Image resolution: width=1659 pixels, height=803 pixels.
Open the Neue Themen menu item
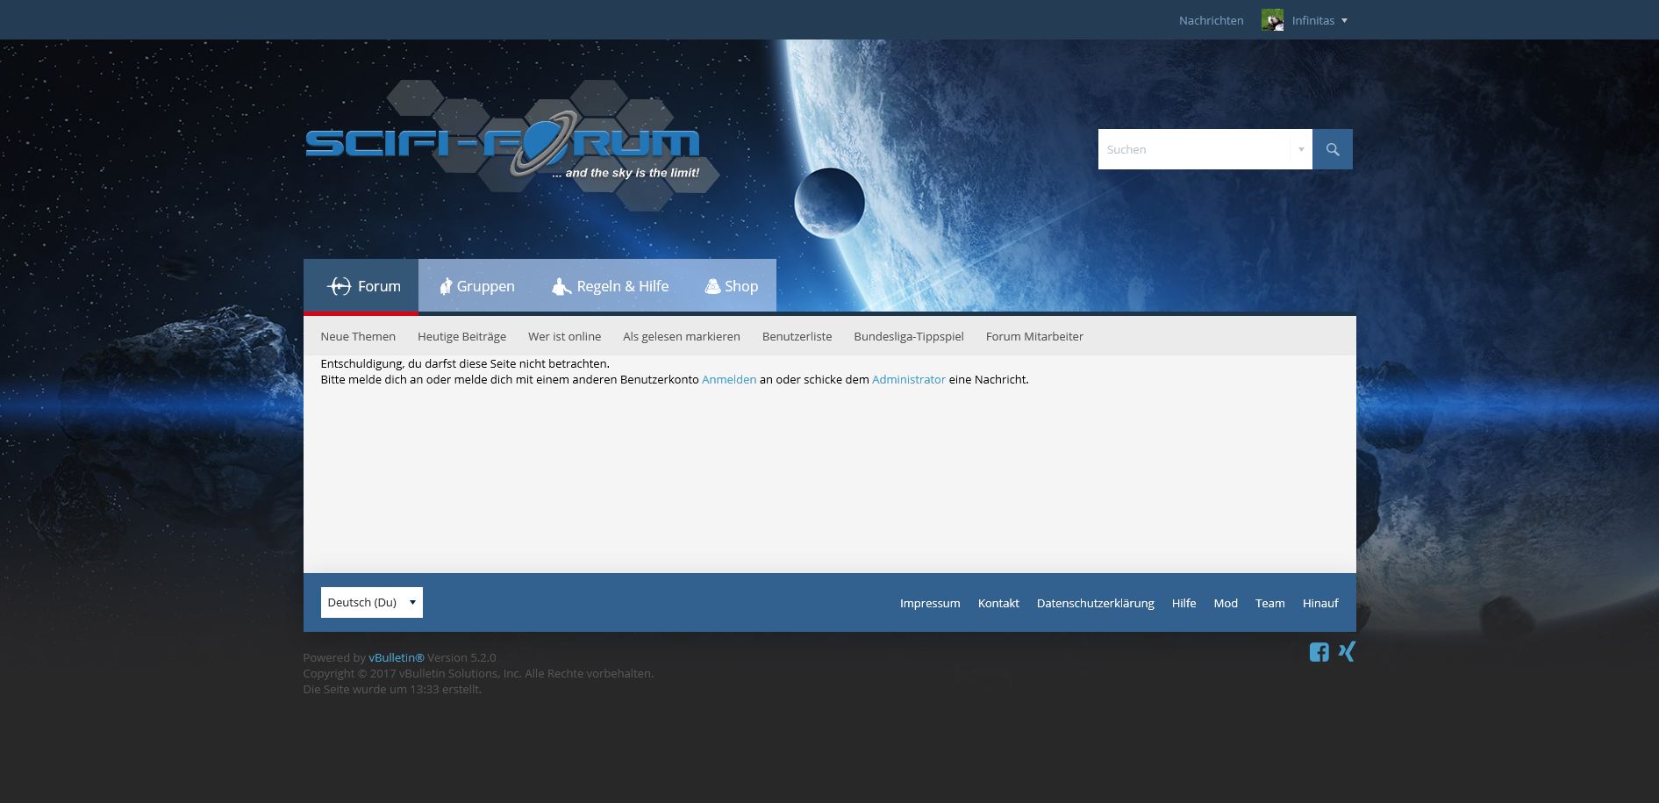point(358,336)
